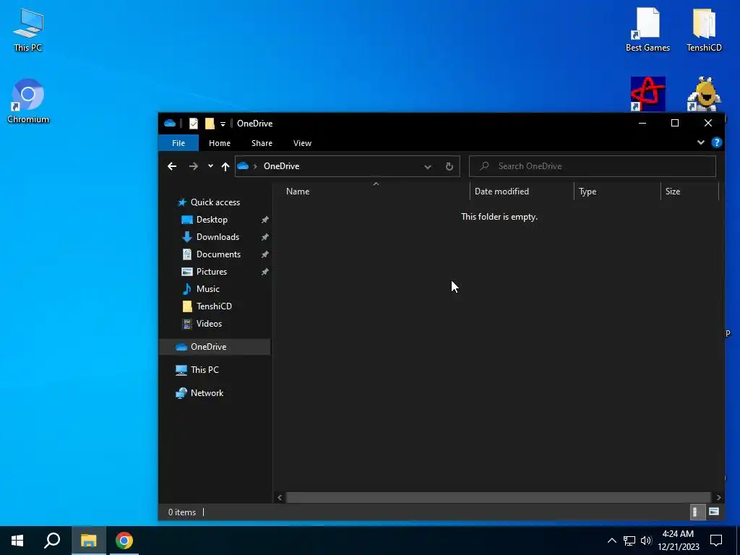Viewport: 740px width, 555px height.
Task: Click horizontal scrollbar left arrow
Action: coord(280,497)
